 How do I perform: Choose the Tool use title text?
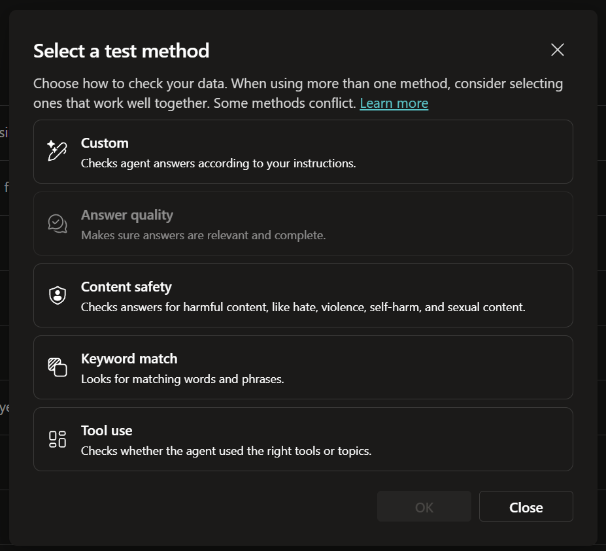tap(107, 431)
